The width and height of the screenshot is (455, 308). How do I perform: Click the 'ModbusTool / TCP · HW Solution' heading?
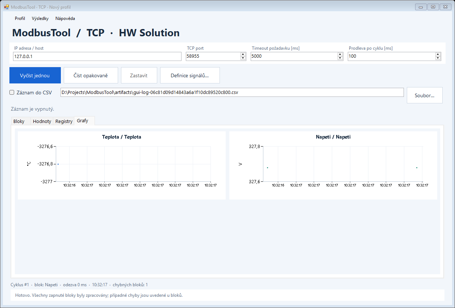96,33
